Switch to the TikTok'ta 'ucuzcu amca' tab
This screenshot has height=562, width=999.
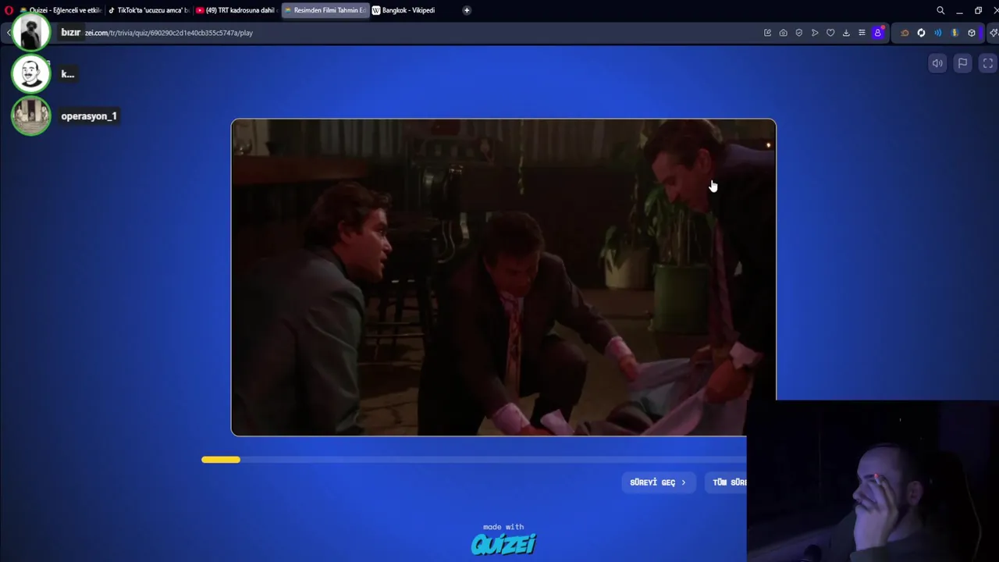[x=148, y=10]
